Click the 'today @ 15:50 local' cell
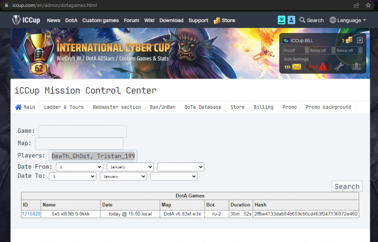The width and height of the screenshot is (378, 242). pos(130,214)
